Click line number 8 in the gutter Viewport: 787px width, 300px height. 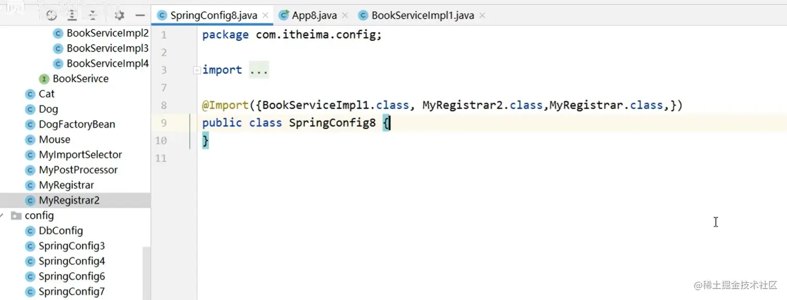click(164, 105)
